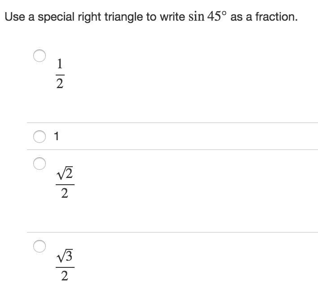Click the denominator 2 beneath √2

click(65, 193)
